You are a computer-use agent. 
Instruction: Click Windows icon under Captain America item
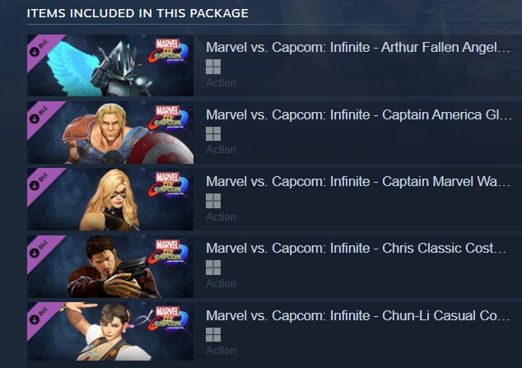213,133
